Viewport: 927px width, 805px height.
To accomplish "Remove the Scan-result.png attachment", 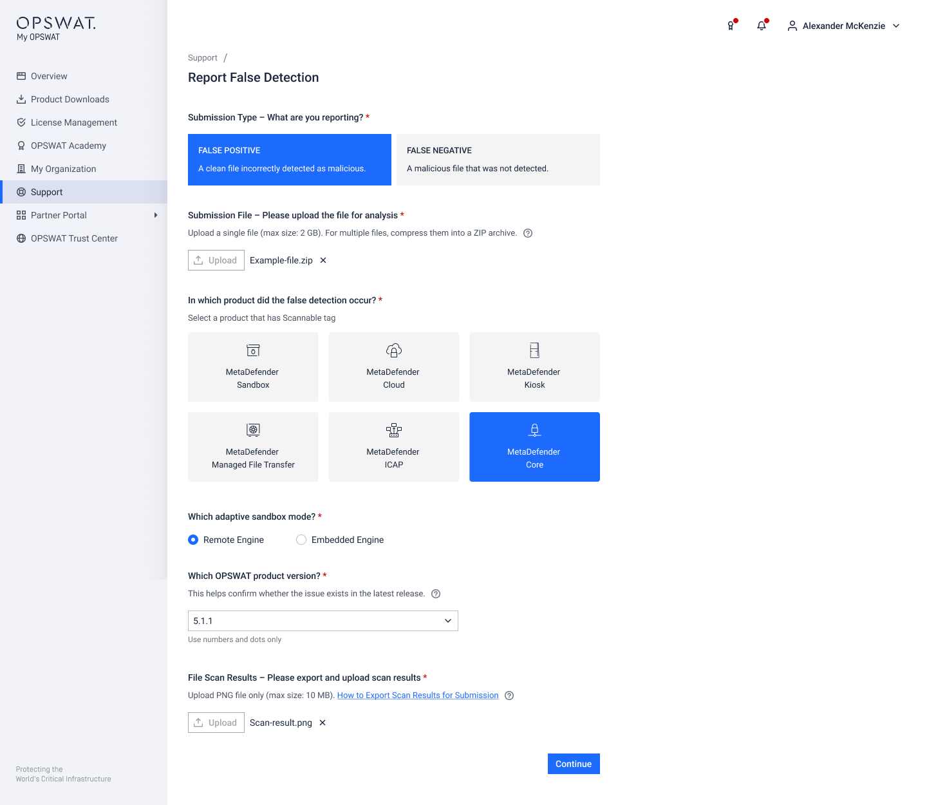I will coord(323,723).
